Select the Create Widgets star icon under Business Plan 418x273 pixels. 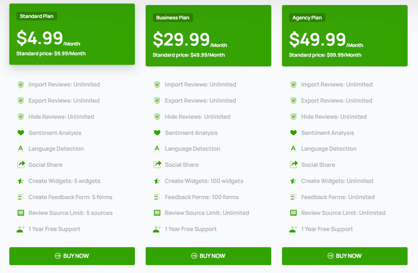click(x=157, y=180)
